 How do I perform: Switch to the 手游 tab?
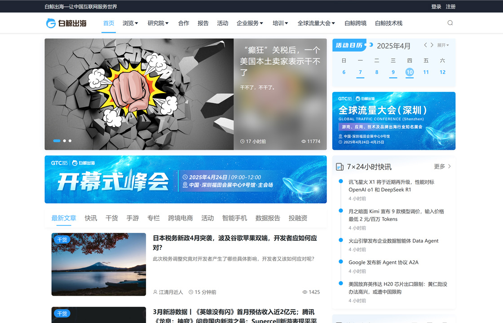pos(132,218)
